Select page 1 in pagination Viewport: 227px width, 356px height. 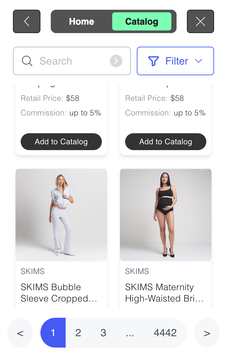pos(53,333)
